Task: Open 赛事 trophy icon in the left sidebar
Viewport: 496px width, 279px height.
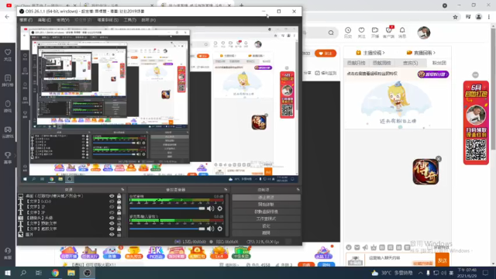Action: [8, 157]
